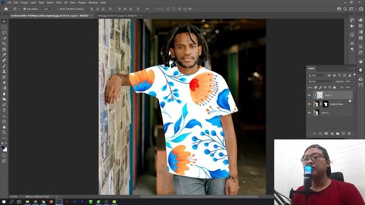
Task: Select Layer 1 thumbnail
Action: (319, 95)
